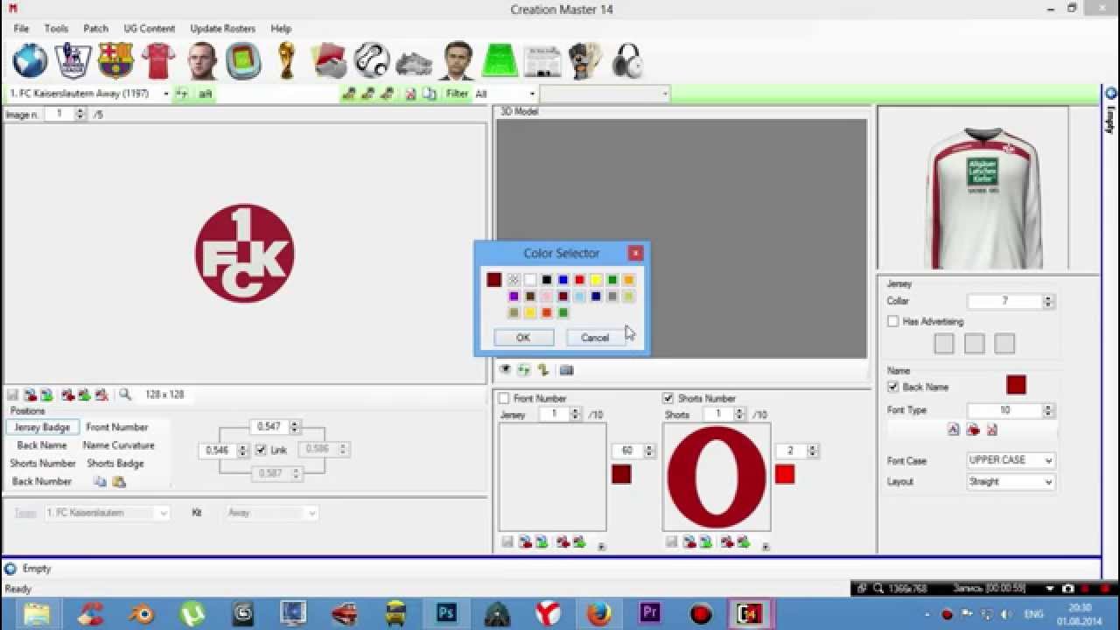Pick the blue swatch in Color Selector
The height and width of the screenshot is (630, 1120).
pyautogui.click(x=563, y=280)
